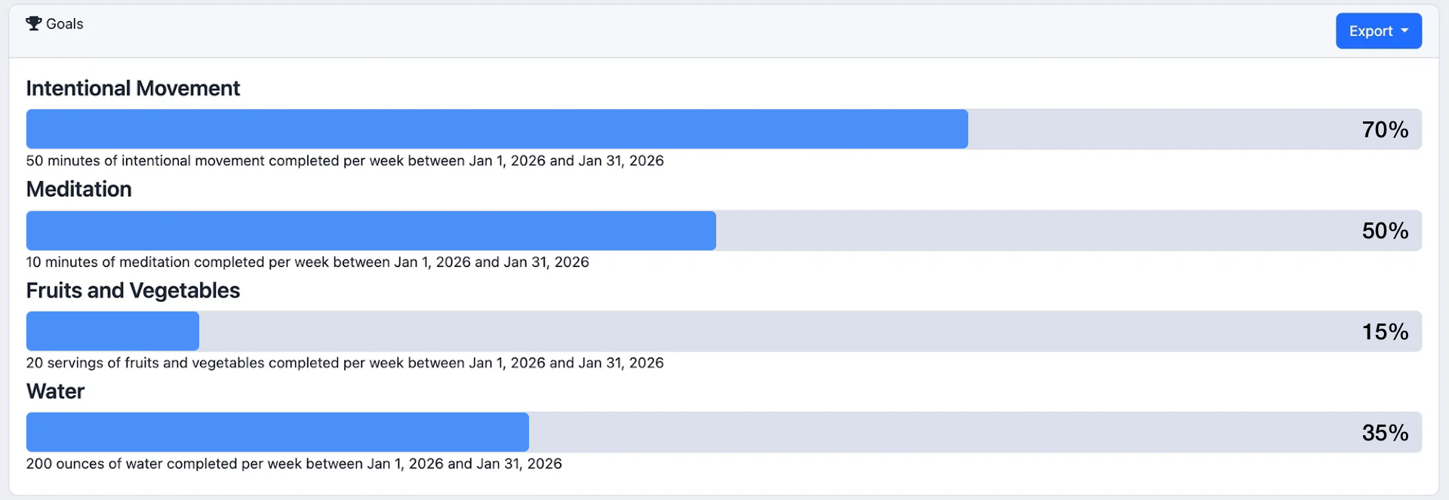1449x500 pixels.
Task: Click the 50 minutes intentional movement description
Action: [345, 161]
